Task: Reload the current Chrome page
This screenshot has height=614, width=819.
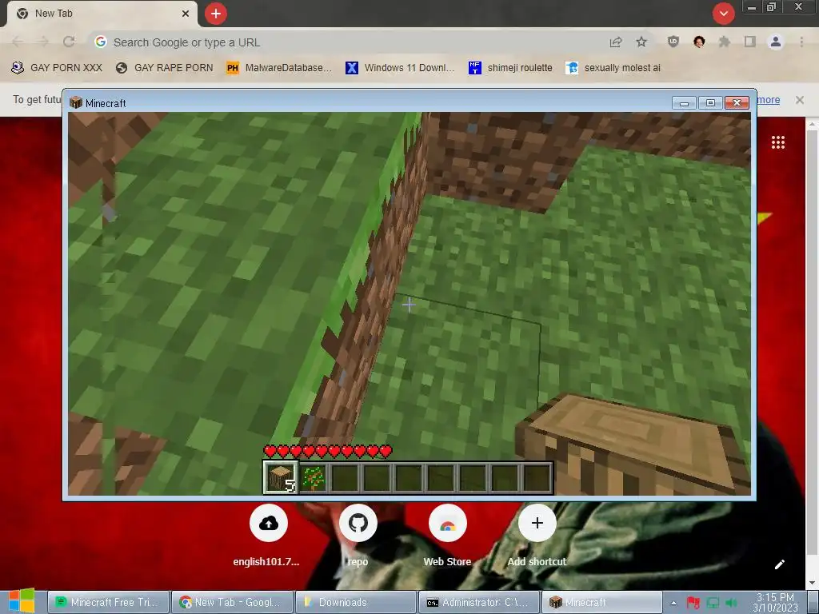Action: [x=69, y=42]
